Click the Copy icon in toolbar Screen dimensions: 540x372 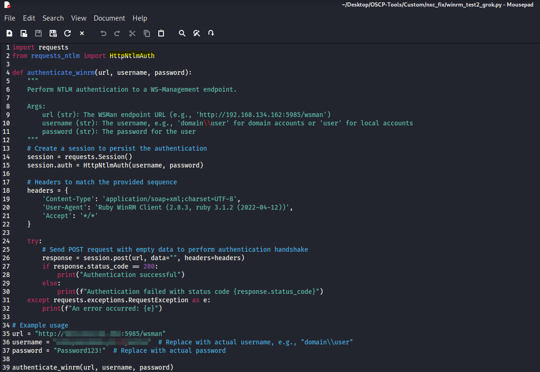(x=147, y=33)
